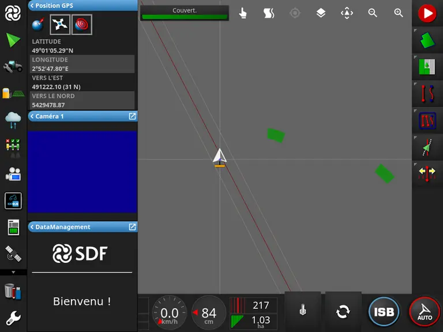Open the tractor vehicle setup icon
The height and width of the screenshot is (332, 443).
point(13,67)
